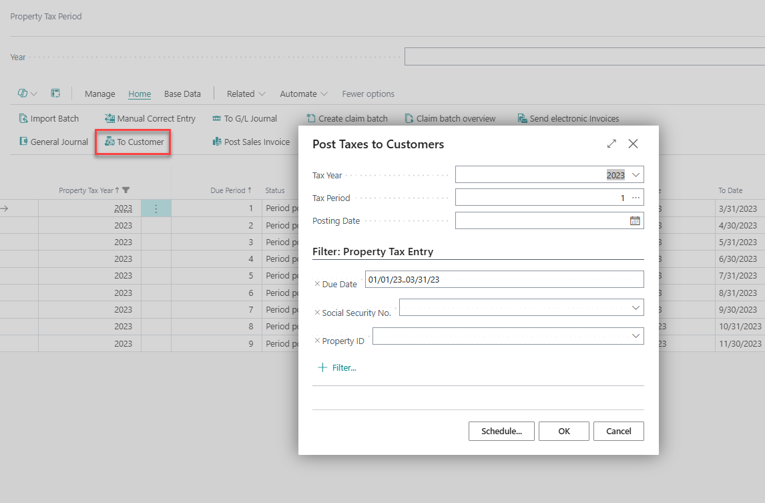Remove the Social Security No. filter
765x503 pixels.
pos(317,313)
